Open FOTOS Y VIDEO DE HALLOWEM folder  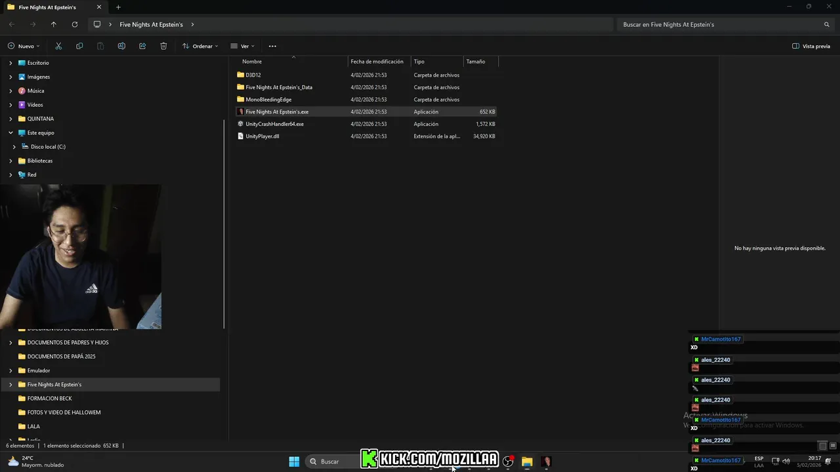(x=64, y=412)
